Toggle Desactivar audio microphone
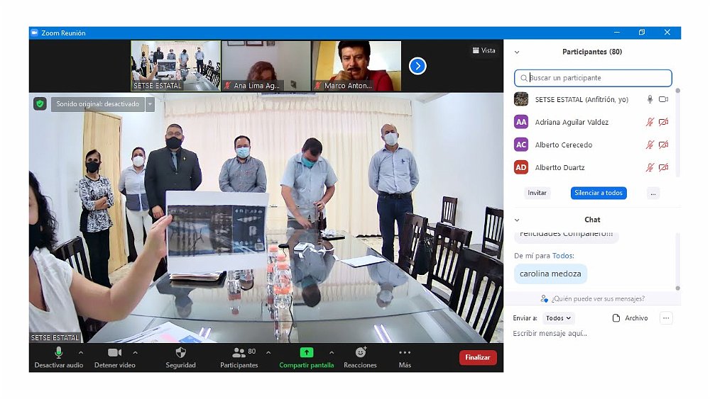 point(58,352)
